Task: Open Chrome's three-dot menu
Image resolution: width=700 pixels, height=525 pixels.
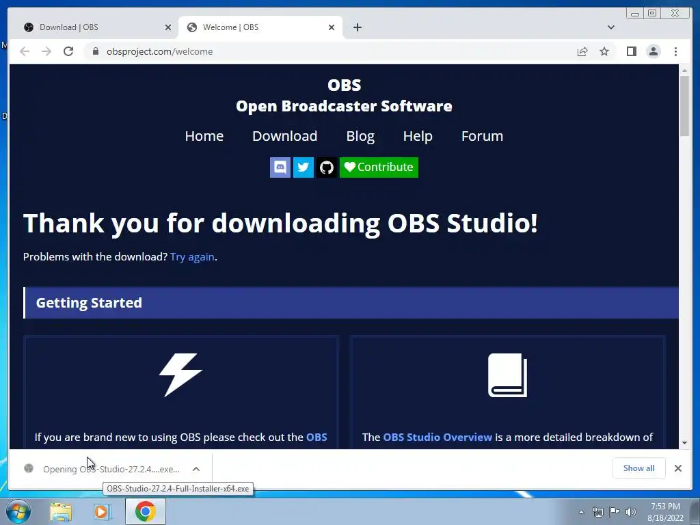Action: pyautogui.click(x=675, y=51)
